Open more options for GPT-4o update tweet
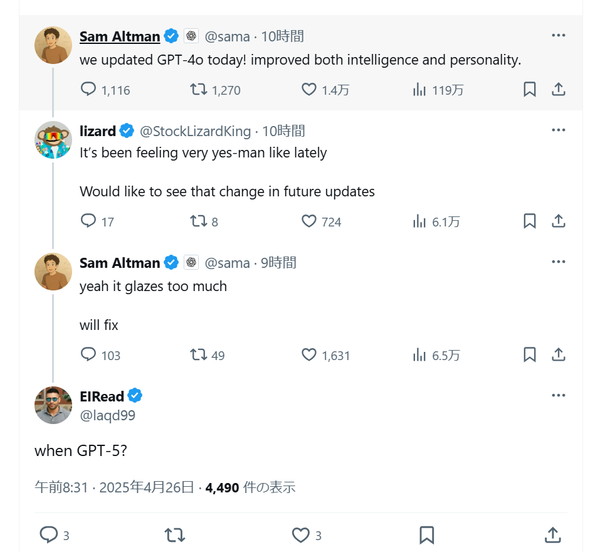 click(x=559, y=35)
